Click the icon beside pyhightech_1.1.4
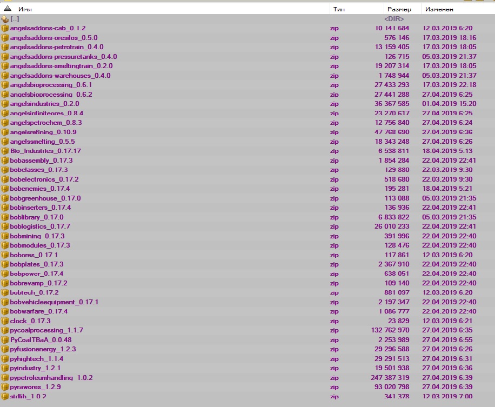Viewport: 495px width, 407px height. point(5,359)
